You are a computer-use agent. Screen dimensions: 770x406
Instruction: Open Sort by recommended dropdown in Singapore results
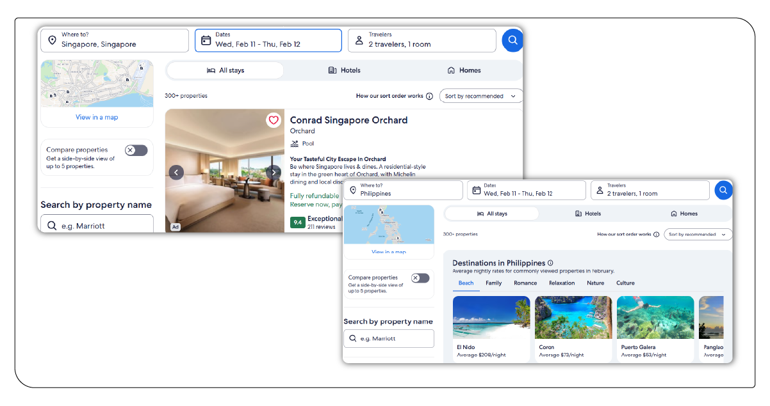(480, 97)
